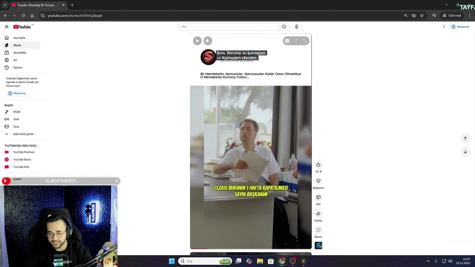The height and width of the screenshot is (267, 475).
Task: Open YouTube Kids link
Action: pyautogui.click(x=21, y=167)
